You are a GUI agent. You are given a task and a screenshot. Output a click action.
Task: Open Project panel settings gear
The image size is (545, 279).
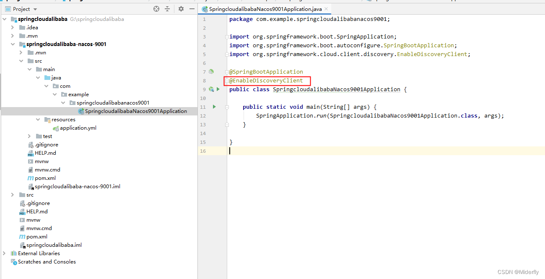(181, 9)
